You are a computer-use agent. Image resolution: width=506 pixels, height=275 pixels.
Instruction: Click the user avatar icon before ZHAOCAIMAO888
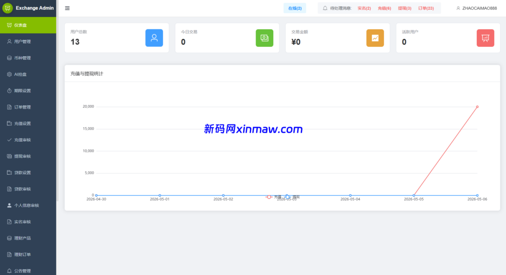(x=458, y=8)
